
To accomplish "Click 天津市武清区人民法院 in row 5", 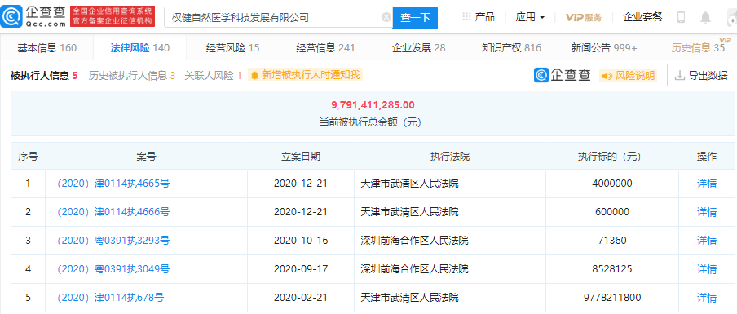I will pos(409,298).
